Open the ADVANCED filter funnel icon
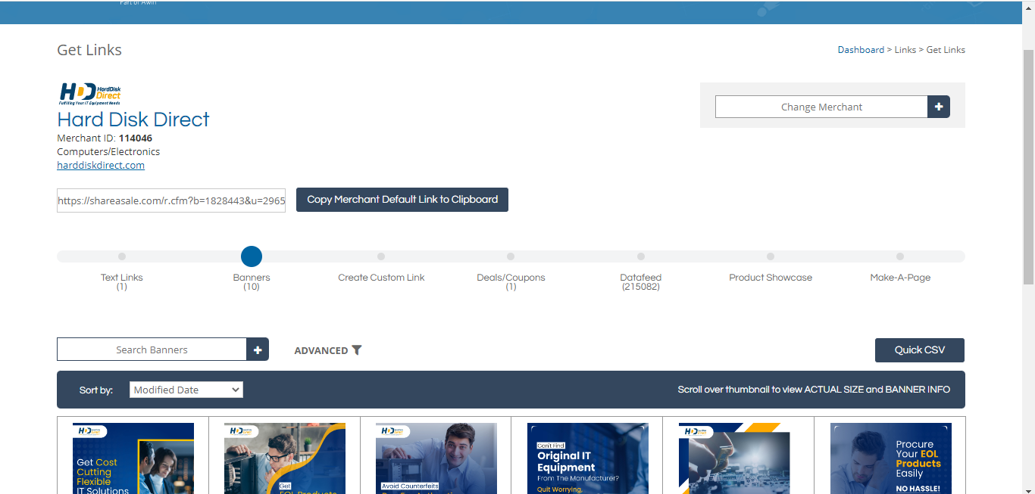Screen dimensions: 1035x494 (x=357, y=350)
